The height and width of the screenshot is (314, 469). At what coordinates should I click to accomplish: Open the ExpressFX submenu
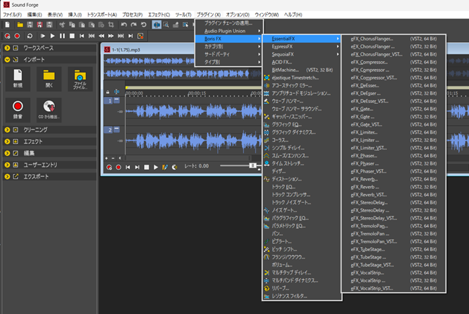(x=301, y=46)
